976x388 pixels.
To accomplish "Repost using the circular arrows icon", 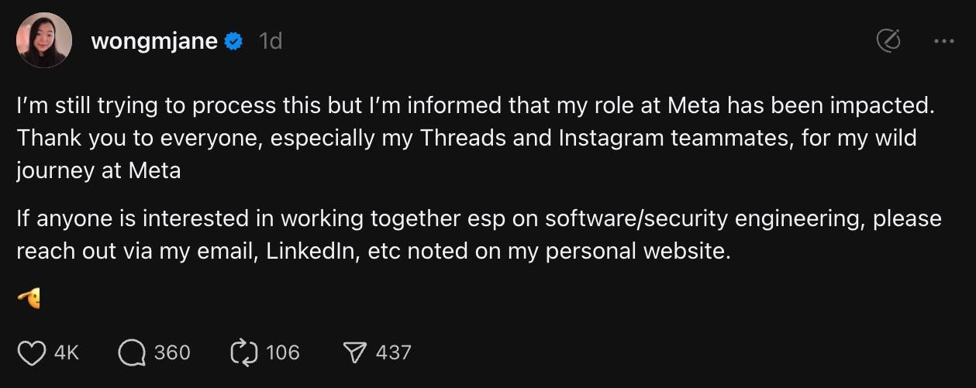I will [244, 353].
